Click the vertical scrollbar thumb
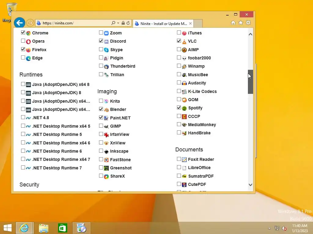 pos(251,82)
